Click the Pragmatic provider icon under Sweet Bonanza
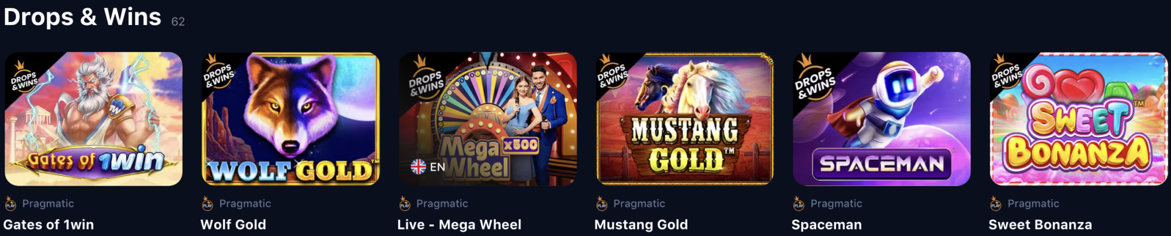1171x236 pixels. (995, 203)
